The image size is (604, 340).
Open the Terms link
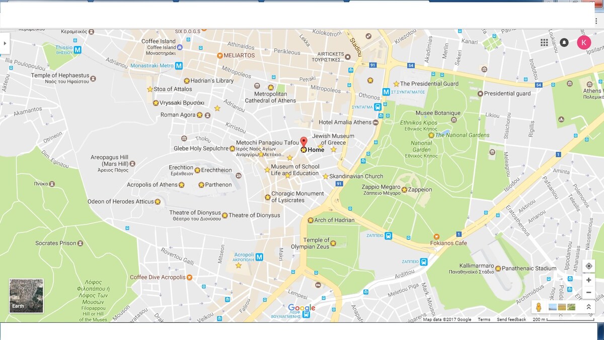coord(484,319)
